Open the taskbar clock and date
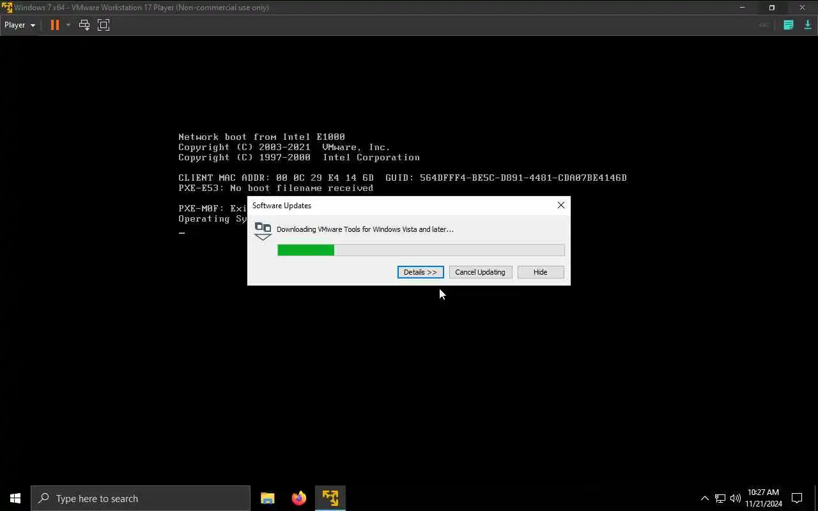Screen dimensions: 818x511 [x=763, y=498]
